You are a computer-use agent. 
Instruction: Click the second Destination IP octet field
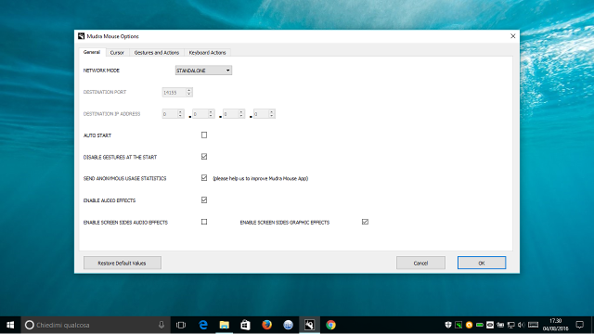(x=200, y=113)
